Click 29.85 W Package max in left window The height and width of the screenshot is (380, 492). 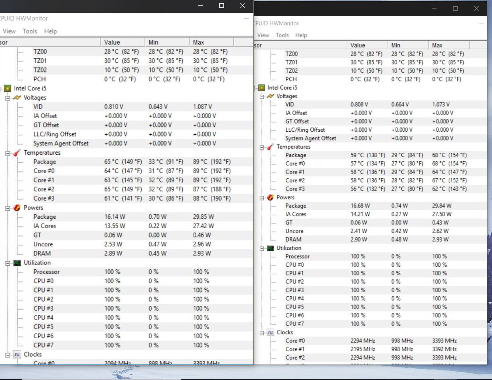coord(203,217)
